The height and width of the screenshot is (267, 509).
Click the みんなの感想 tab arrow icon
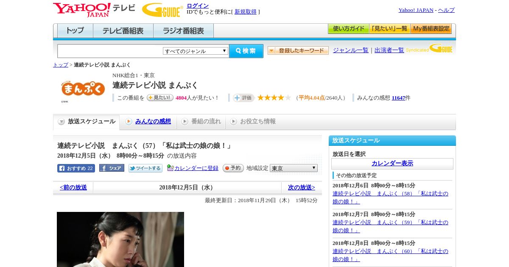129,122
